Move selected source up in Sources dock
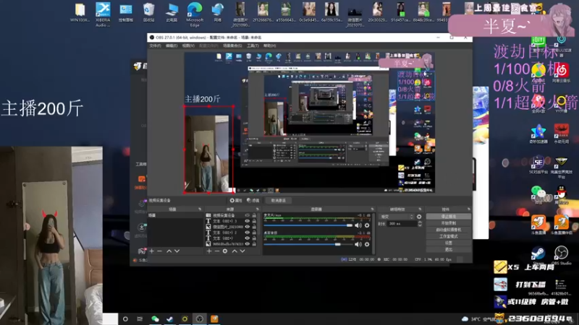The height and width of the screenshot is (325, 579). pyautogui.click(x=234, y=251)
